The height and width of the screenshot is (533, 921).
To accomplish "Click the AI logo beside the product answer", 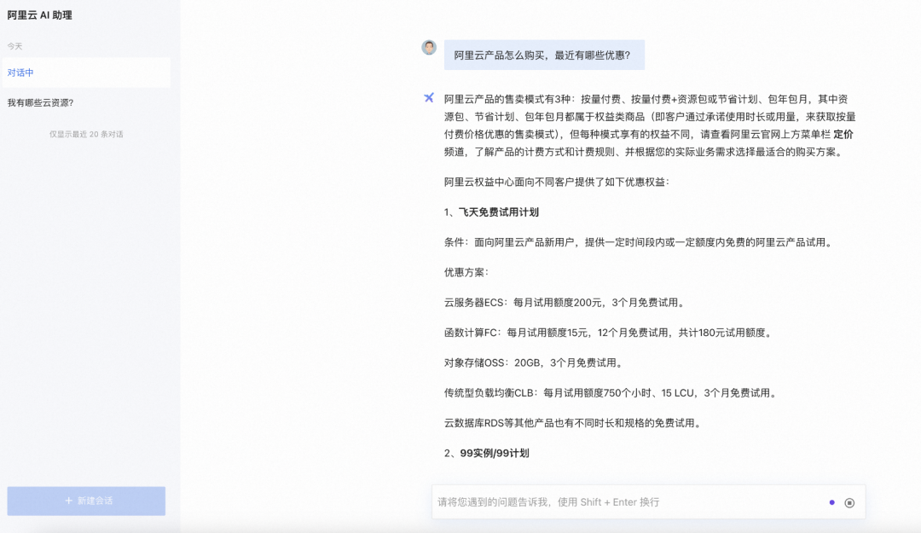I will click(x=429, y=98).
